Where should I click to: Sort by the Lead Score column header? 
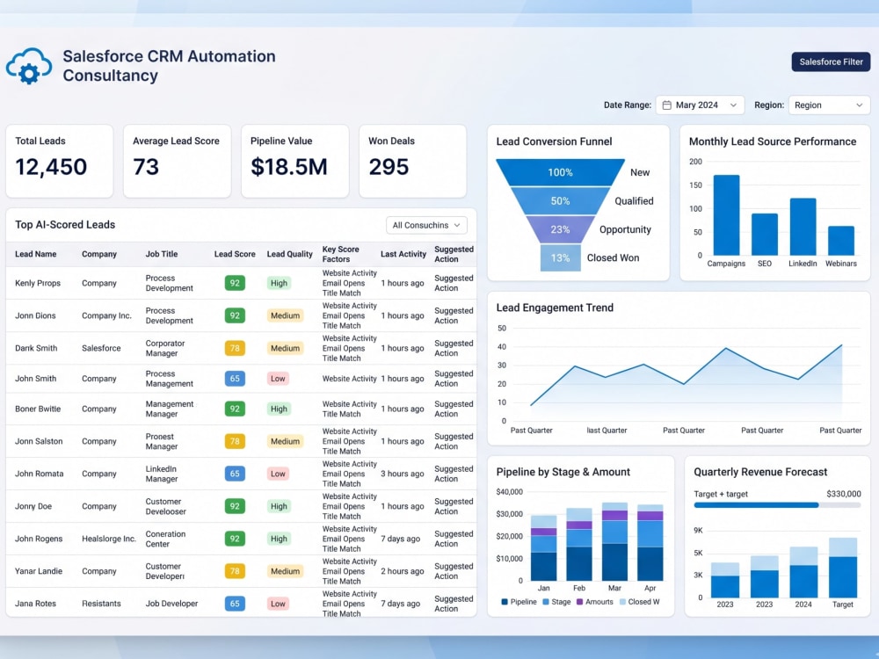[x=235, y=254]
